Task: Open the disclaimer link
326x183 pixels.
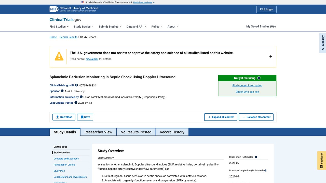Action: [x=92, y=59]
